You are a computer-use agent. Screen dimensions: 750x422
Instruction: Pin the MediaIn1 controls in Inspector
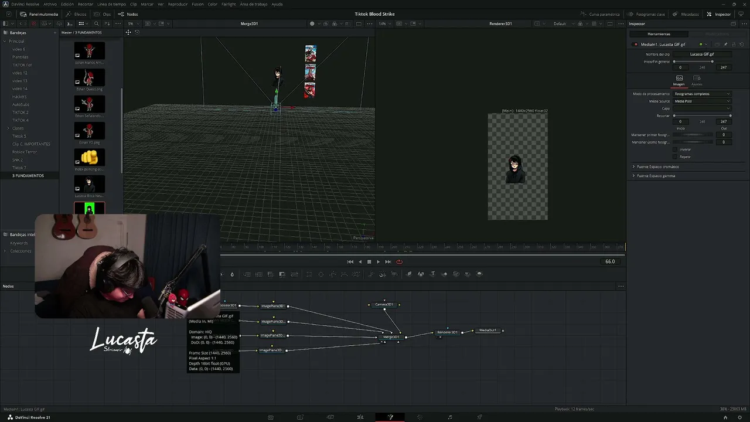[725, 45]
